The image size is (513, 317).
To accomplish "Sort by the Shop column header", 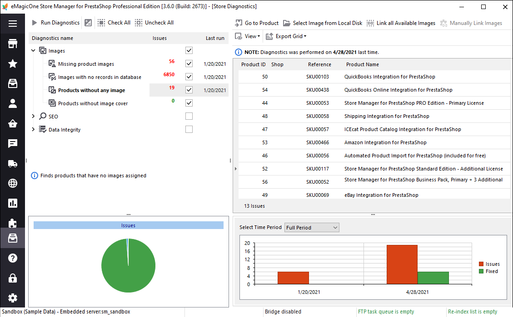I will 277,65.
